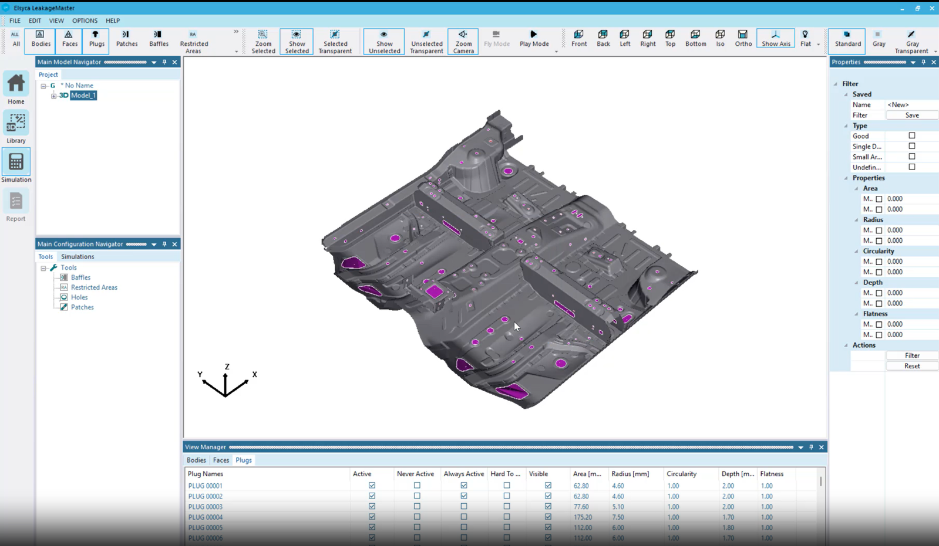This screenshot has height=546, width=939.
Task: Collapse the Circularity property group
Action: click(x=856, y=251)
